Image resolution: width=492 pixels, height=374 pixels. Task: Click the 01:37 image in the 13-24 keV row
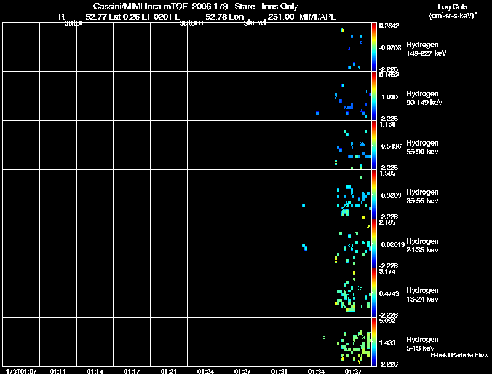[x=353, y=293]
